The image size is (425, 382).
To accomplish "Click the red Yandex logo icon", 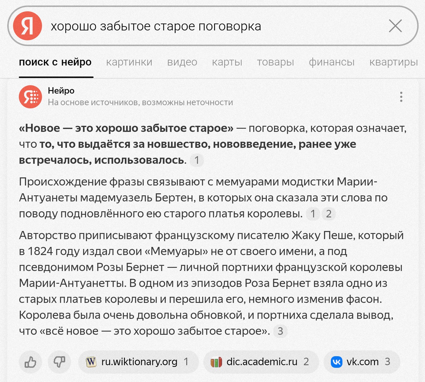I will pyautogui.click(x=28, y=26).
